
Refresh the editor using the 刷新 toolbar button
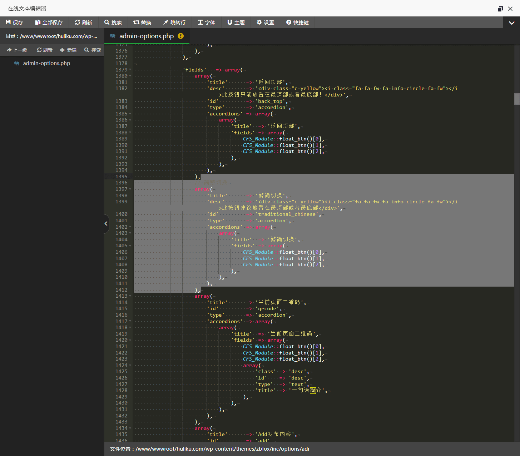click(x=83, y=23)
